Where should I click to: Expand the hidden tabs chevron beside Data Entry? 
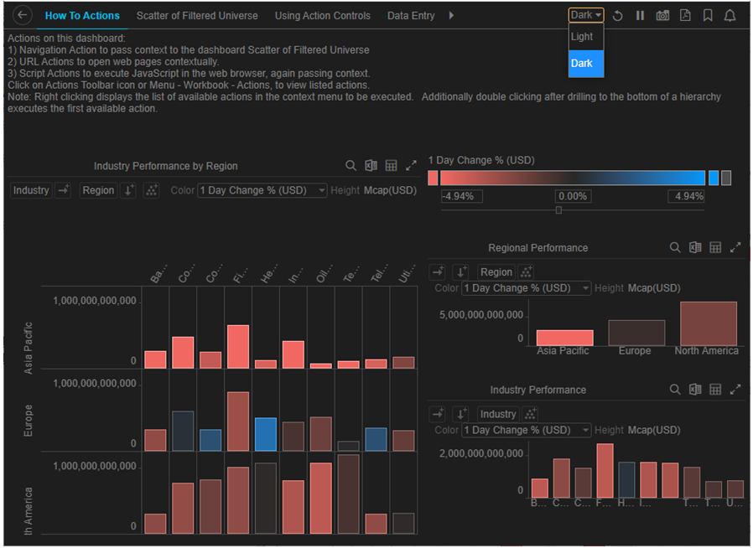pyautogui.click(x=450, y=14)
